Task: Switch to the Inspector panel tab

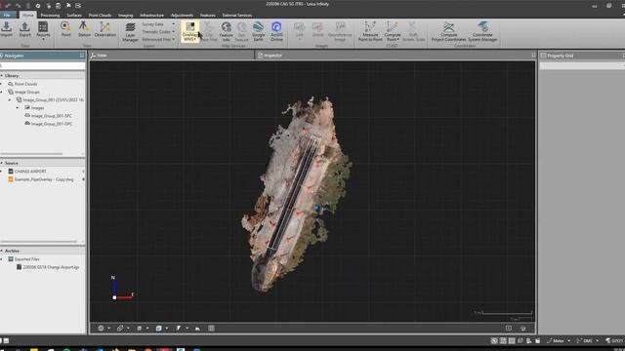Action: tap(270, 56)
